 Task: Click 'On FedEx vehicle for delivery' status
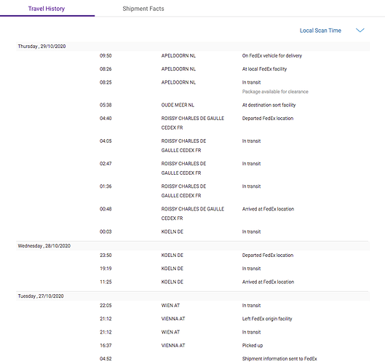click(271, 56)
